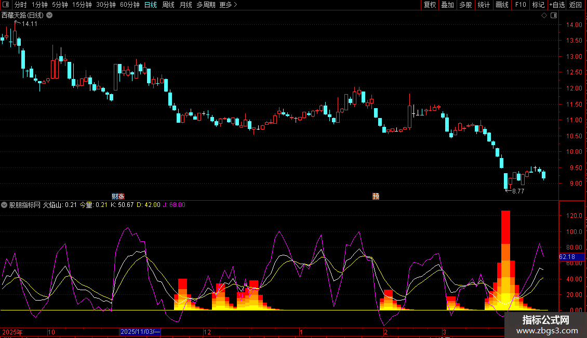The image size is (587, 338).
Task: Select the 1分钟 period
Action: [x=39, y=5]
